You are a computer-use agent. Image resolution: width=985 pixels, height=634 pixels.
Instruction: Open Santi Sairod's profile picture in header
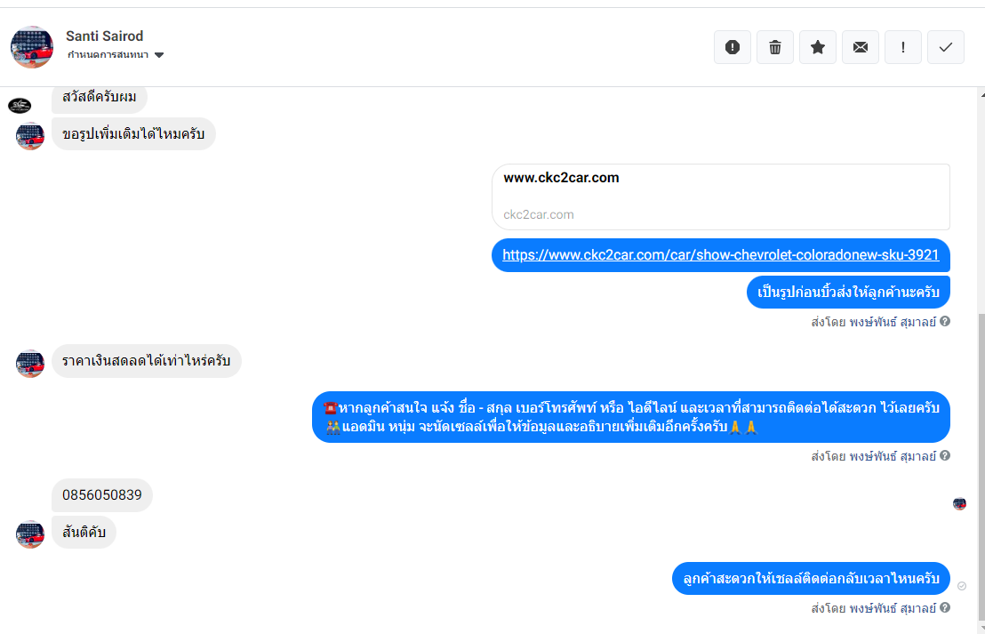pos(32,47)
